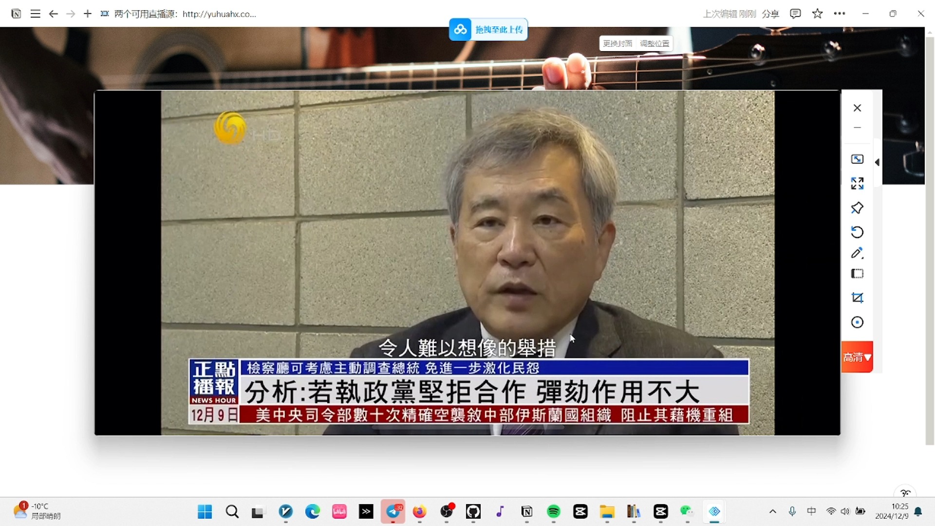This screenshot has height=526, width=935.
Task: Enter fullscreen with the four-arrows icon
Action: (857, 183)
